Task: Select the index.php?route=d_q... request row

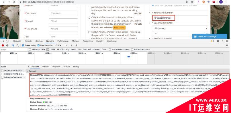Action: (x=13, y=74)
